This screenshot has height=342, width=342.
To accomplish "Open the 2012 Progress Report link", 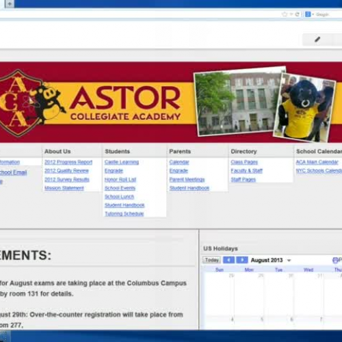I will [x=68, y=162].
